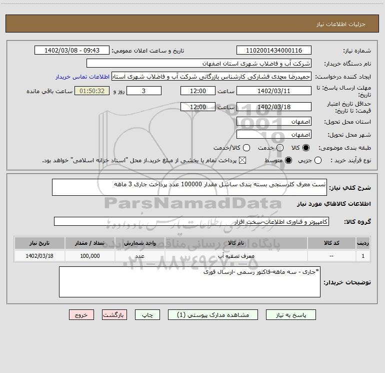Image resolution: width=385 pixels, height=373 pixels.
Task: Click the general need description text box
Action: (x=189, y=187)
